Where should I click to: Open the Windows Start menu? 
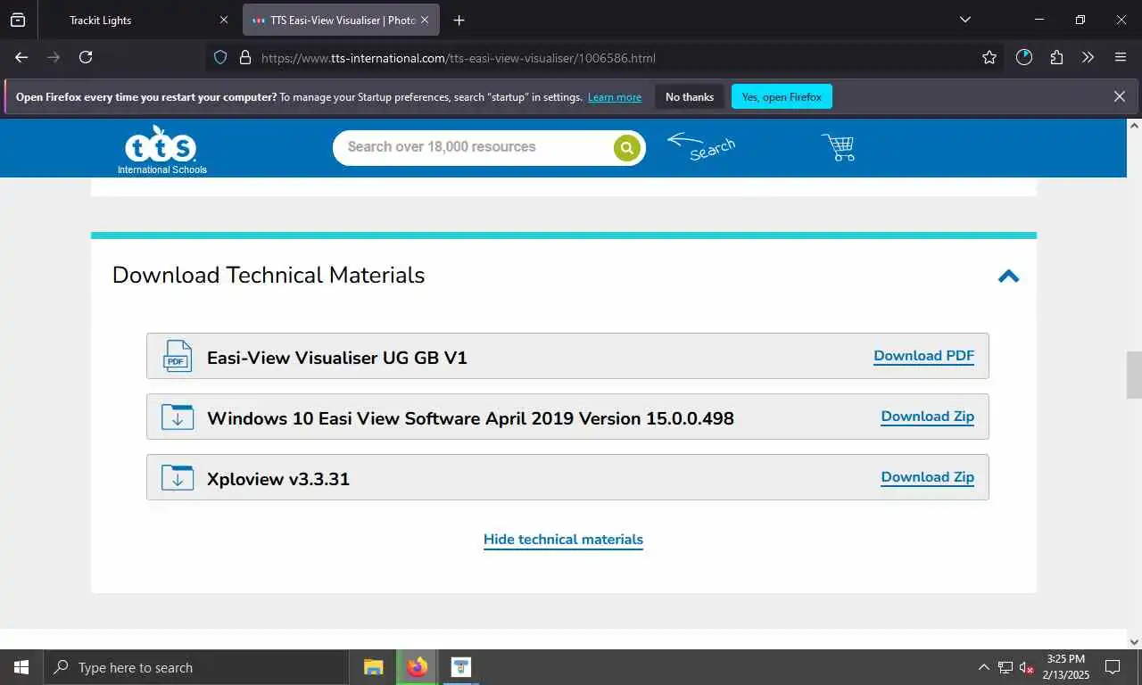pos(21,667)
